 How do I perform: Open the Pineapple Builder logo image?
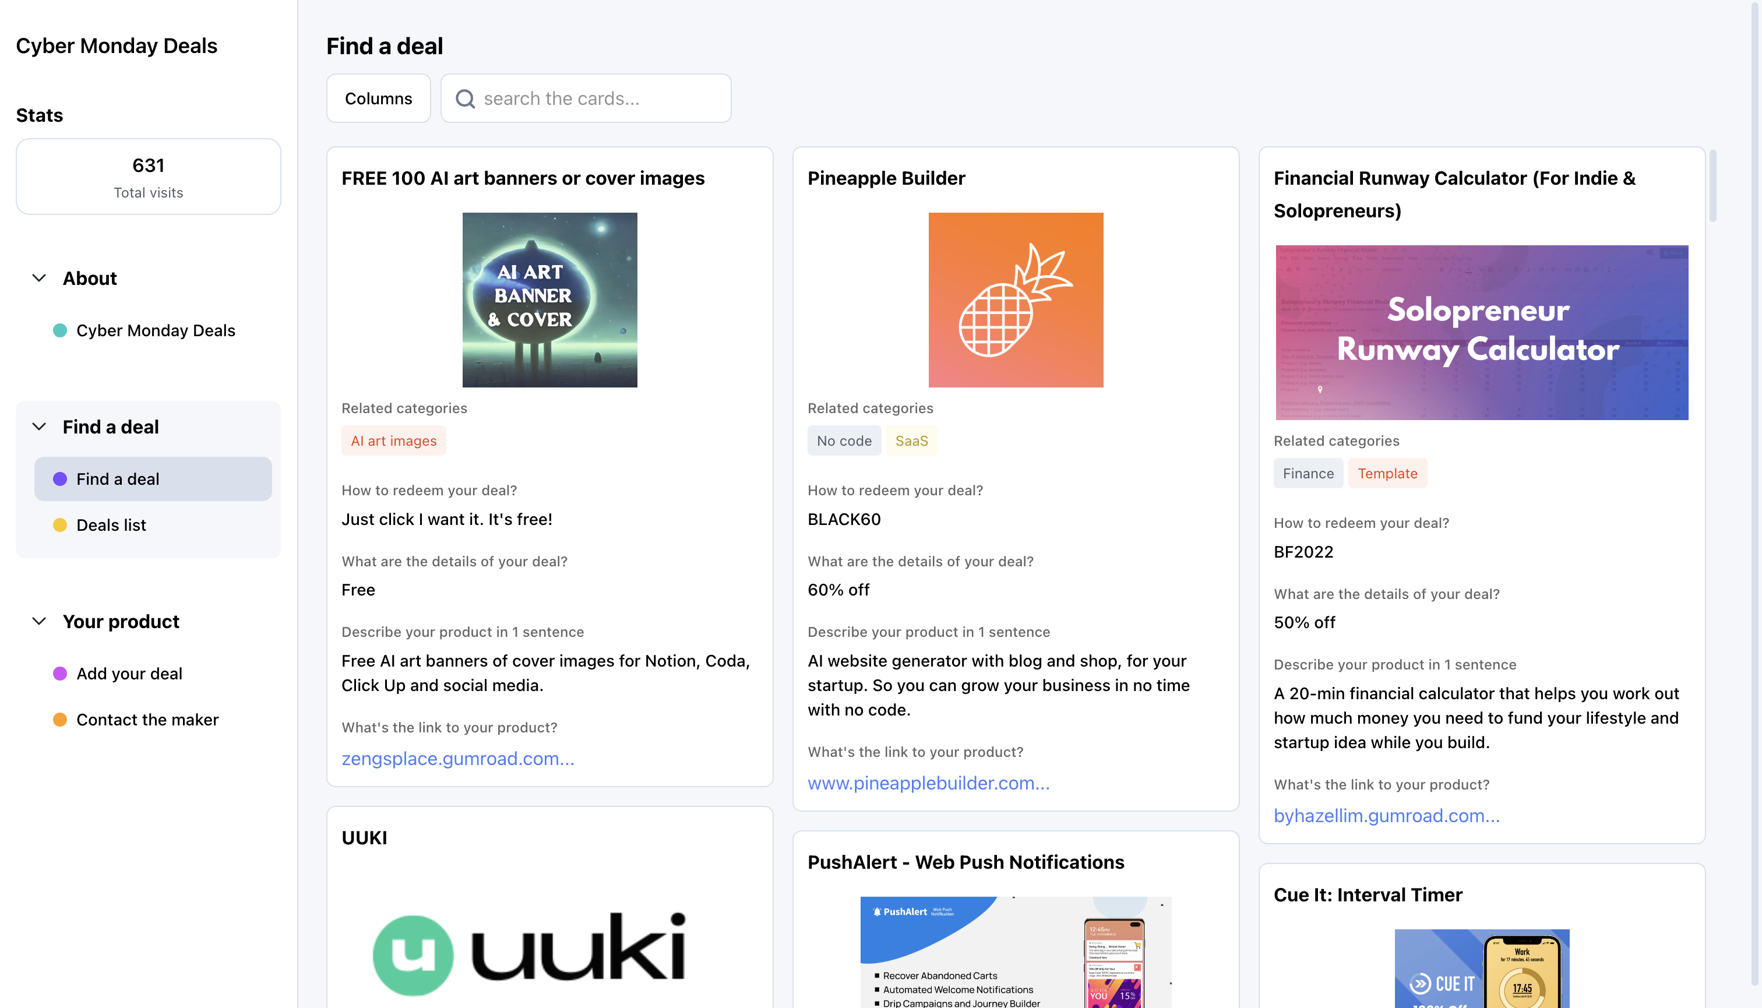point(1016,299)
